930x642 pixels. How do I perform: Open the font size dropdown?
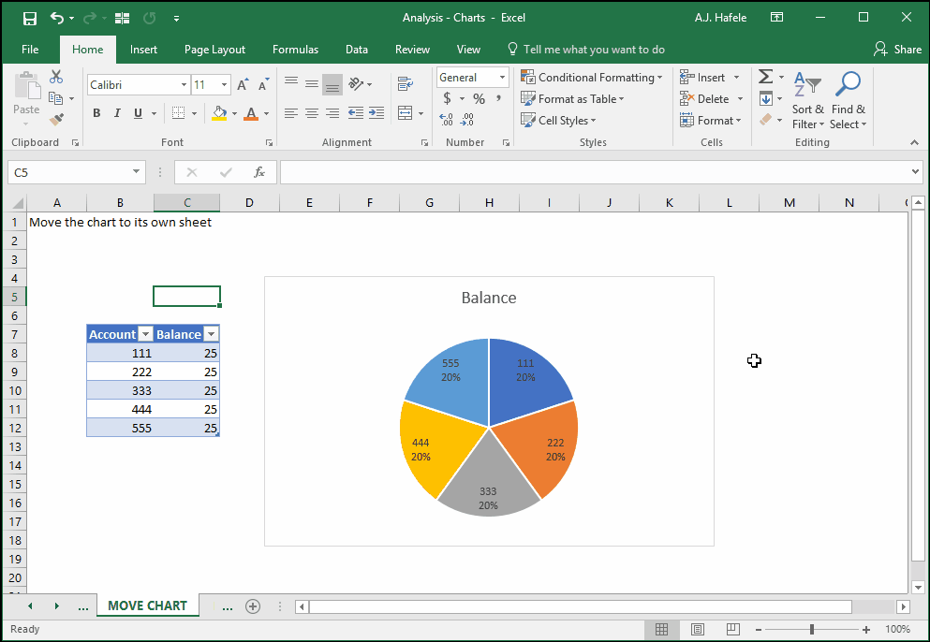pos(224,85)
